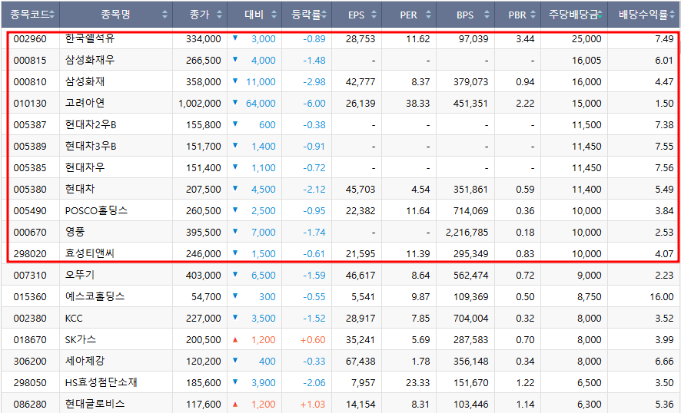This screenshot has width=681, height=413.
Task: Sort by PBR column arrows
Action: click(x=533, y=15)
